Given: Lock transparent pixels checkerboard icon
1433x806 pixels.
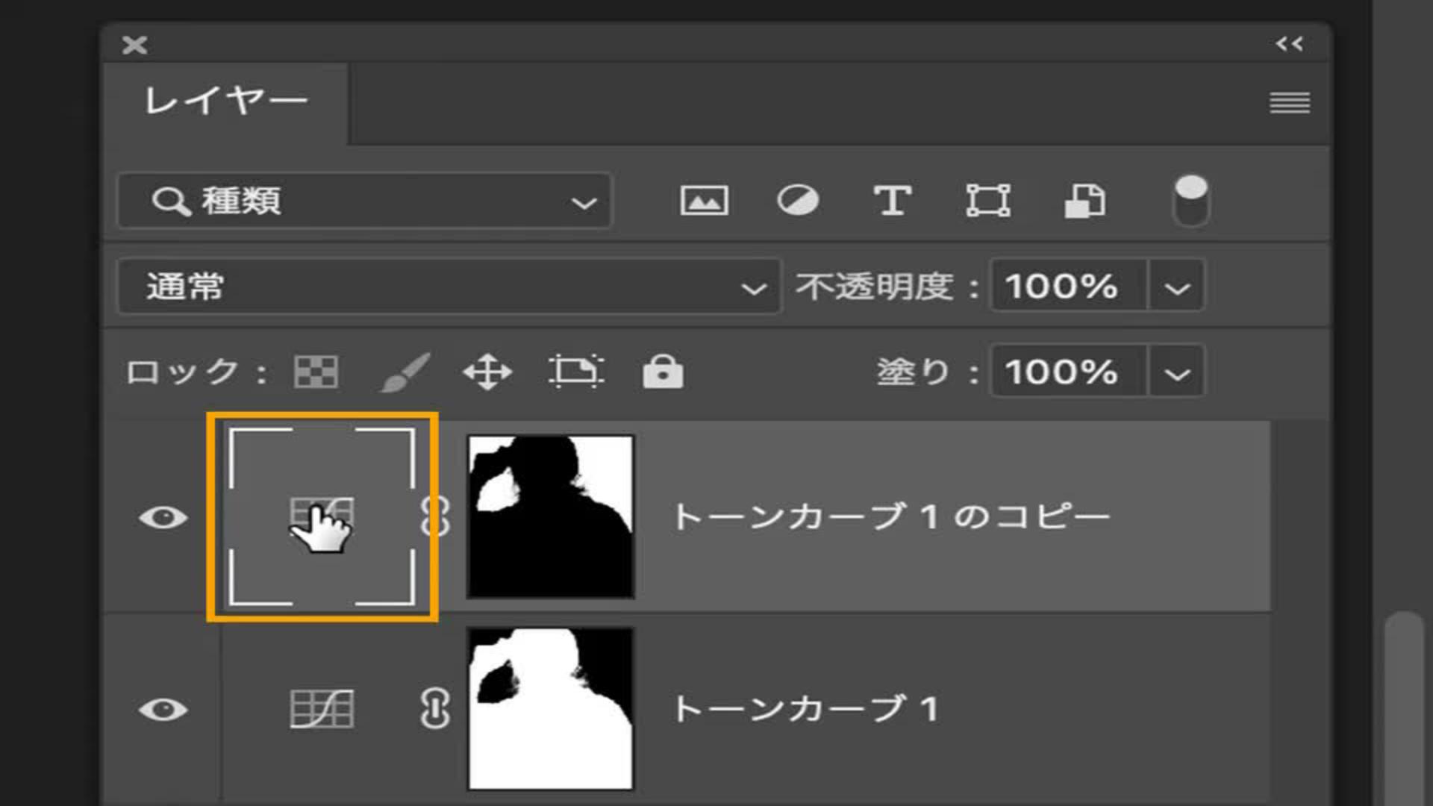Looking at the screenshot, I should 316,372.
